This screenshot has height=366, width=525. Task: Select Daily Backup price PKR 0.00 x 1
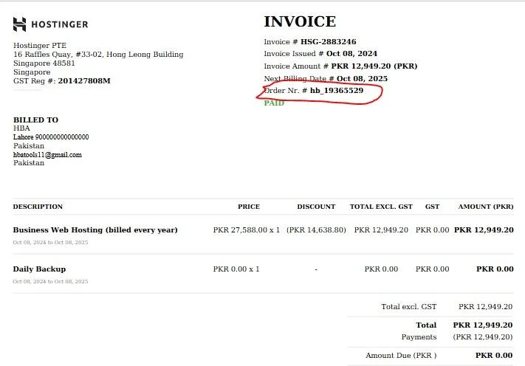[x=236, y=269]
